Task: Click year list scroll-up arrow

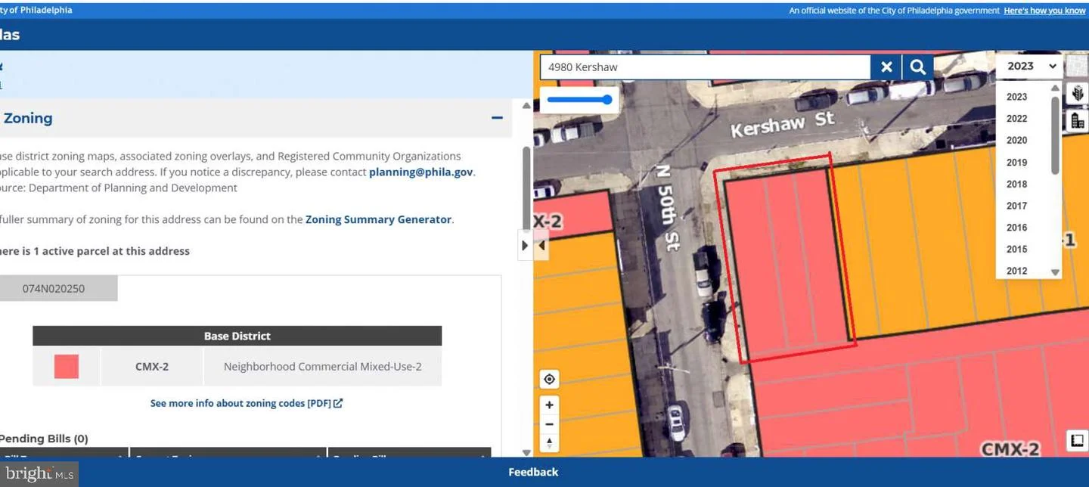Action: (1056, 88)
